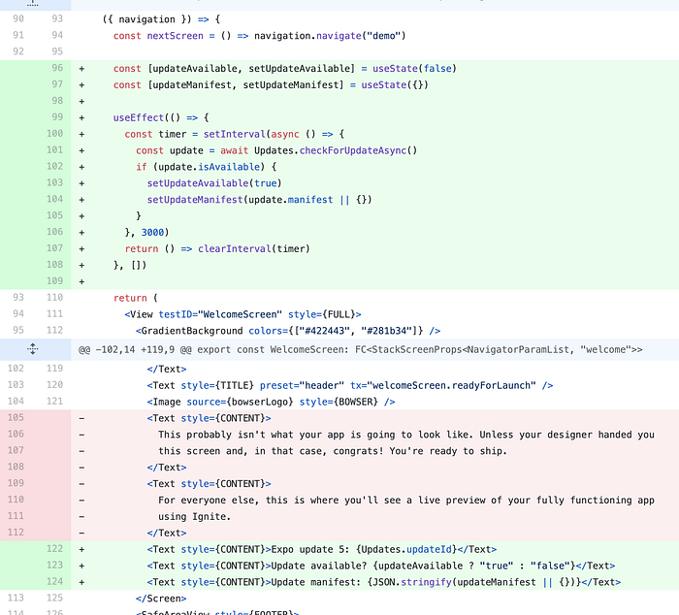Click the Updates.updateId expression on line 122
This screenshot has height=615, width=679.
406,549
